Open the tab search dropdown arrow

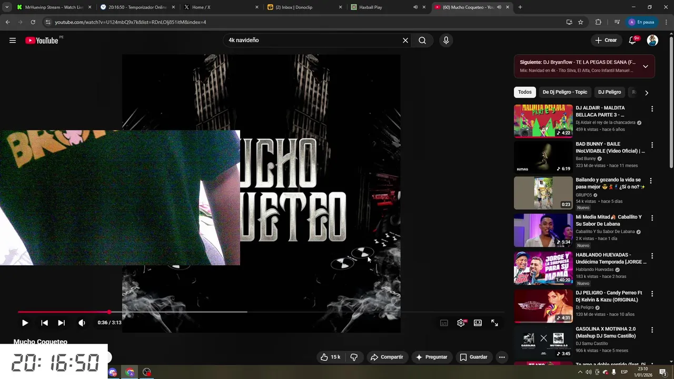7,7
